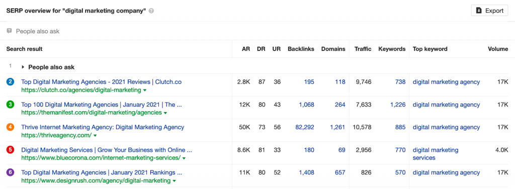Image resolution: width=515 pixels, height=189 pixels.
Task: Click the red position 5 badge
Action: (x=10, y=150)
